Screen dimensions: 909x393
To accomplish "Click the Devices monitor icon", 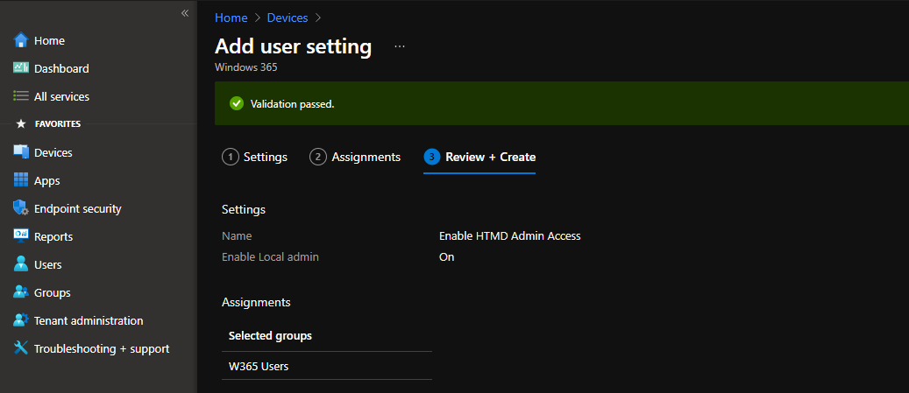I will pos(21,152).
